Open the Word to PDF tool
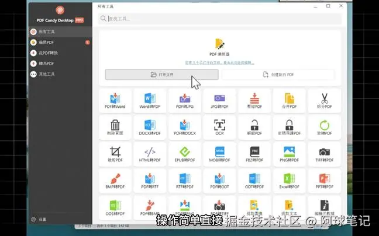The height and width of the screenshot is (236, 379). pyautogui.click(x=150, y=101)
